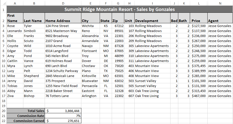Select city cell Bluewater
The height and width of the screenshot is (124, 233).
[x=90, y=81]
